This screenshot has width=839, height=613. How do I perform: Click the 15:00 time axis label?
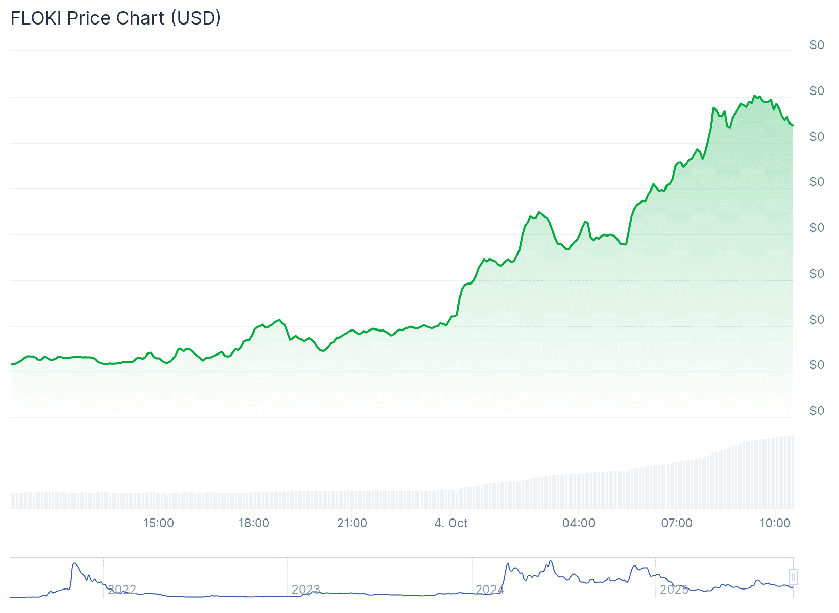(158, 523)
